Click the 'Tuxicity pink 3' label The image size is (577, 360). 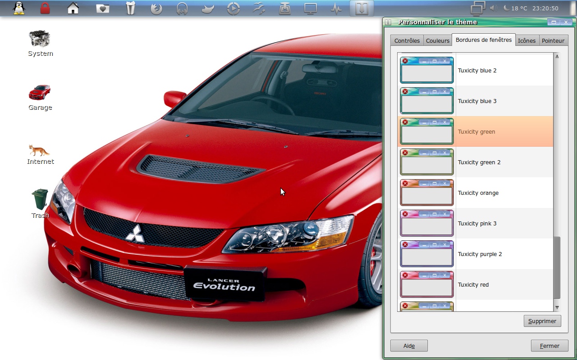477,224
